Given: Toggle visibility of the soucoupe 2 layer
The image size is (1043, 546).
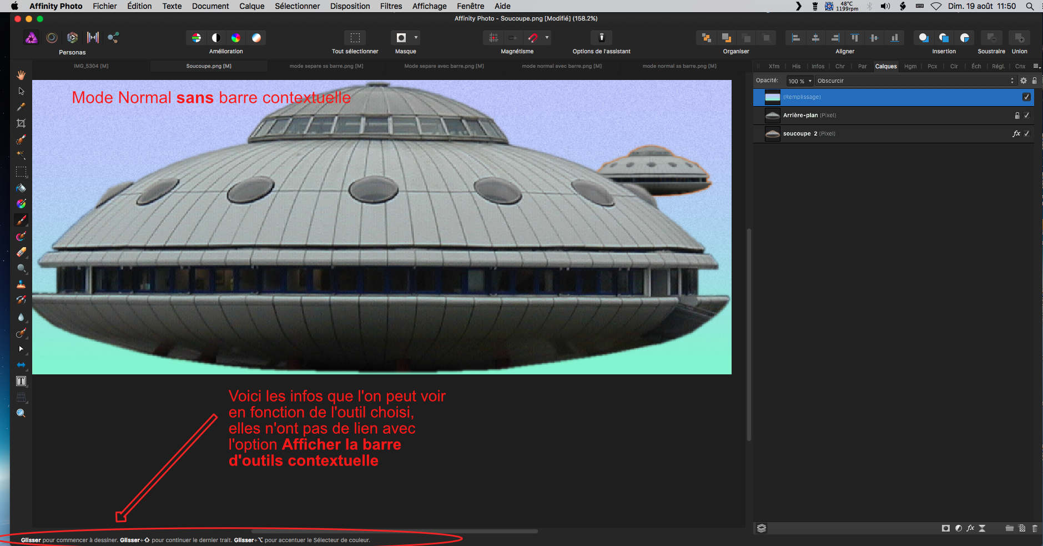Looking at the screenshot, I should pos(1026,133).
